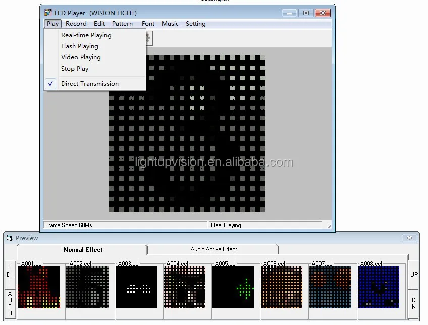Open the Setting menu
The height and width of the screenshot is (325, 428).
coord(195,24)
